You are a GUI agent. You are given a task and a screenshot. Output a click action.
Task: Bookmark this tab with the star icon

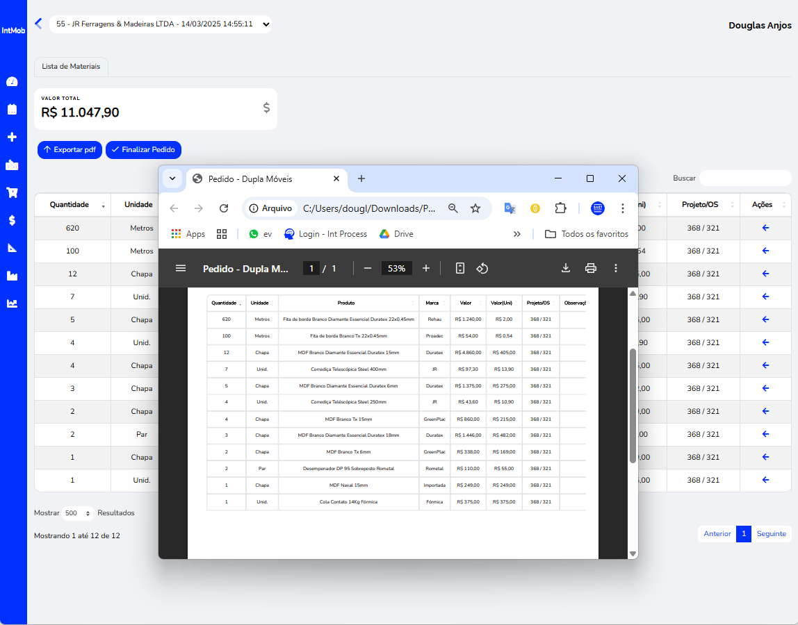click(475, 208)
